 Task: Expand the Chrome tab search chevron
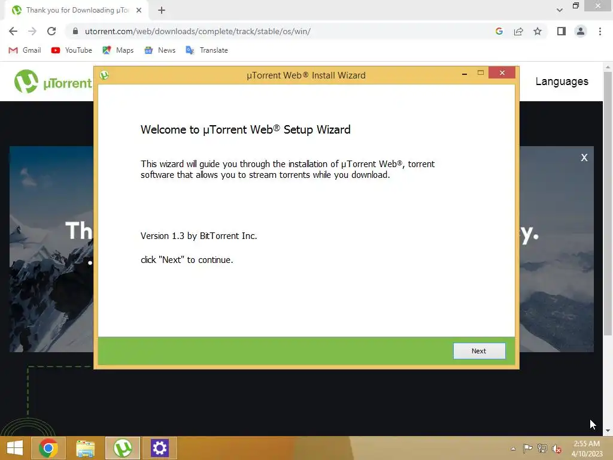click(x=560, y=10)
